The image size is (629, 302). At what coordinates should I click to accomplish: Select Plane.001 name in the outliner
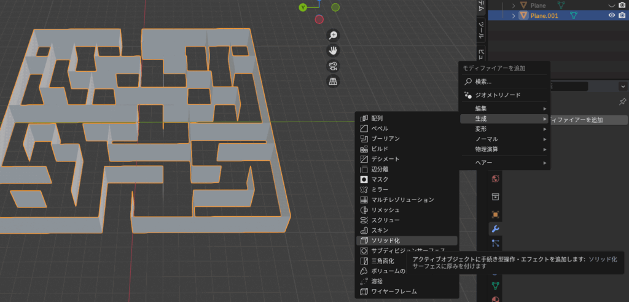coord(544,15)
